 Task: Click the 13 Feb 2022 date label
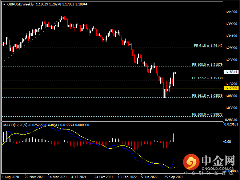click(127, 177)
